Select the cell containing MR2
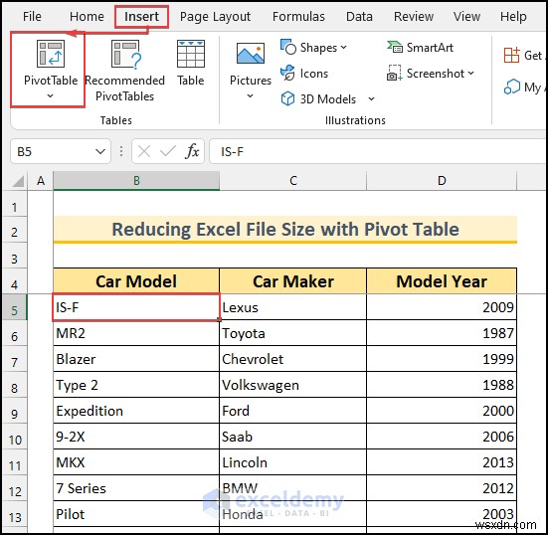 click(x=136, y=333)
